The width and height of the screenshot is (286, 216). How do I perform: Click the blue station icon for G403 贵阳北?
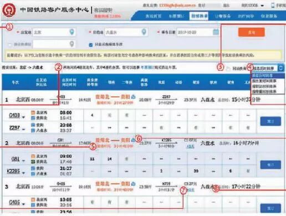(33, 118)
